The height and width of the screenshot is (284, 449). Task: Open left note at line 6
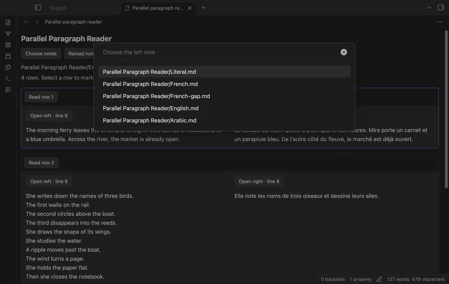point(49,115)
